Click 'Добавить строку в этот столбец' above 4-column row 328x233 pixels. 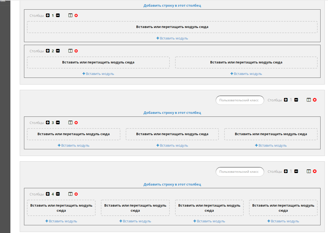(x=172, y=184)
